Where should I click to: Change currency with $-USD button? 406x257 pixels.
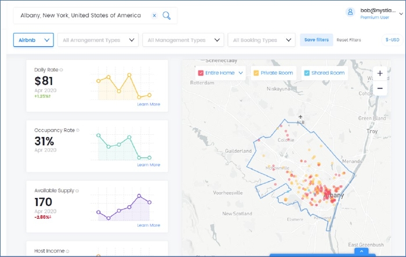click(392, 40)
